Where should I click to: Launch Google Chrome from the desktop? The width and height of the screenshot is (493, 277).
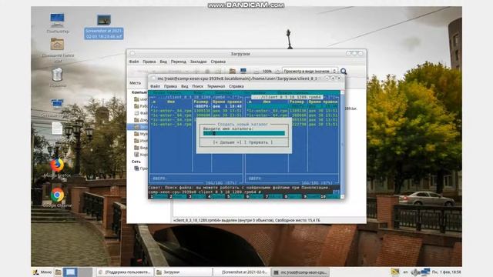coord(57,197)
